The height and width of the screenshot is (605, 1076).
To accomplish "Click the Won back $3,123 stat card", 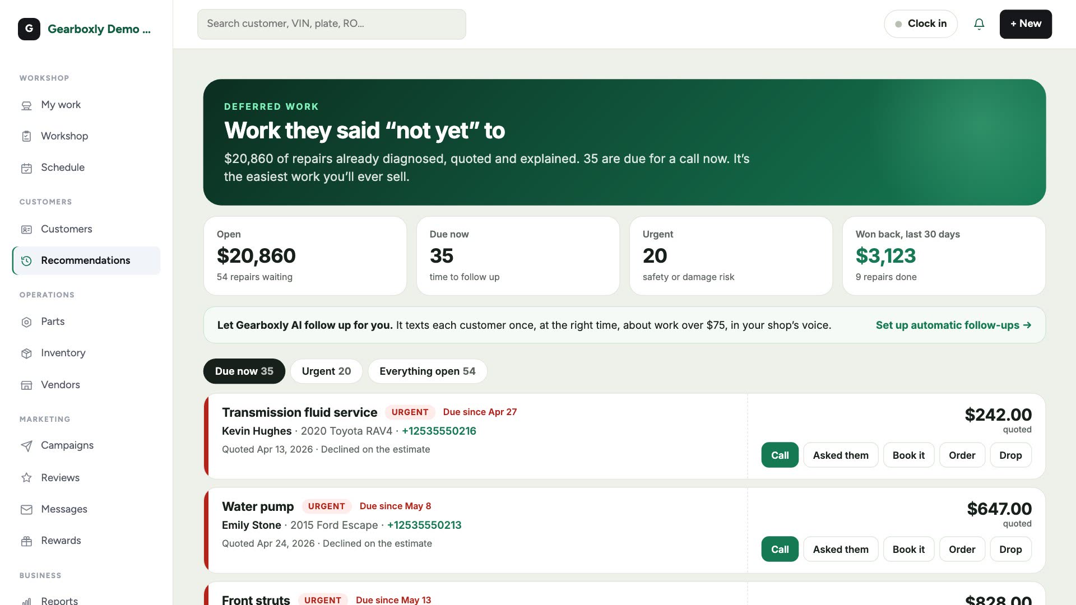I will click(x=944, y=256).
